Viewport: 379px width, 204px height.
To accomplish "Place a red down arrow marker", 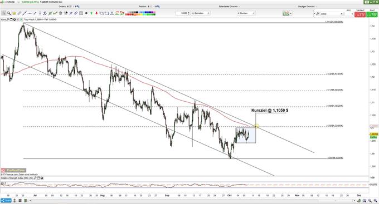I will pos(96,13).
